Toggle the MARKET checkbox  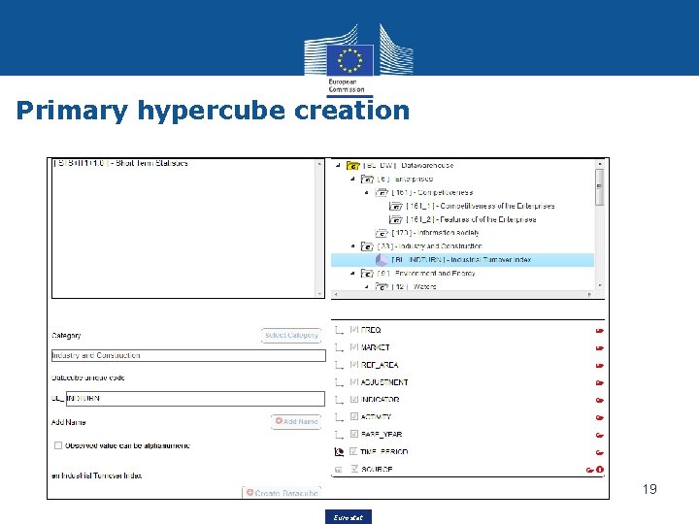[x=354, y=346]
